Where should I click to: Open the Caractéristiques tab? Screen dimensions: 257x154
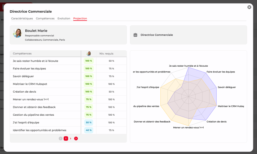coord(22,18)
